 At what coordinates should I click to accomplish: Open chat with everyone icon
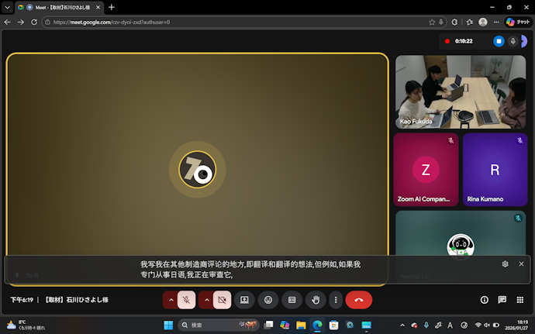click(502, 300)
